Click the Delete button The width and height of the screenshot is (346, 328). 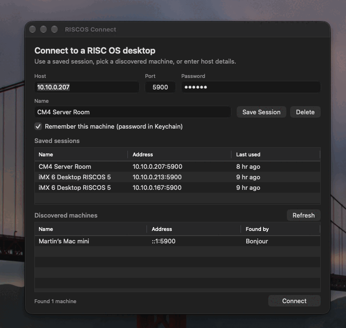point(305,112)
